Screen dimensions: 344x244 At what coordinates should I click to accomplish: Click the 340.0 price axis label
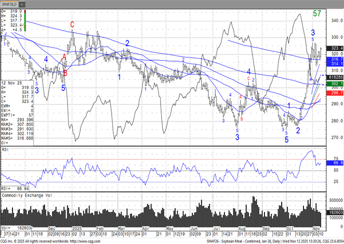coord(335,21)
